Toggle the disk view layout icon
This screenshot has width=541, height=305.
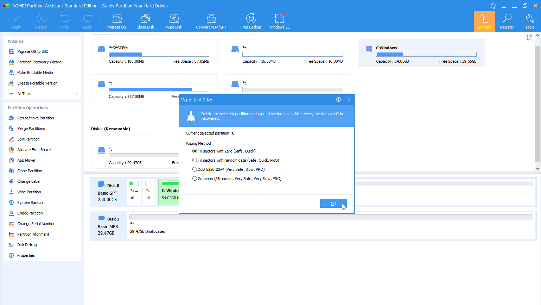coord(529,37)
